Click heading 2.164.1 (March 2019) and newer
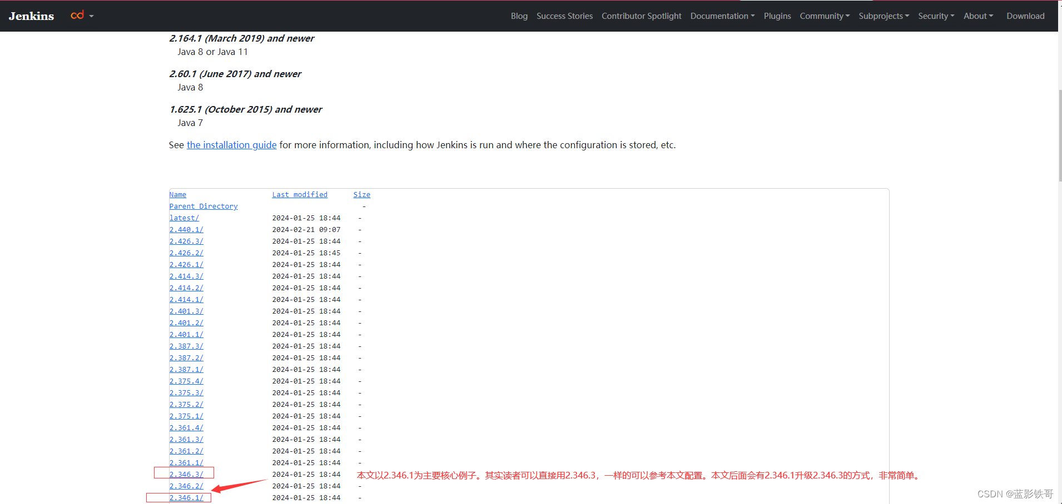The width and height of the screenshot is (1062, 504). [x=241, y=38]
